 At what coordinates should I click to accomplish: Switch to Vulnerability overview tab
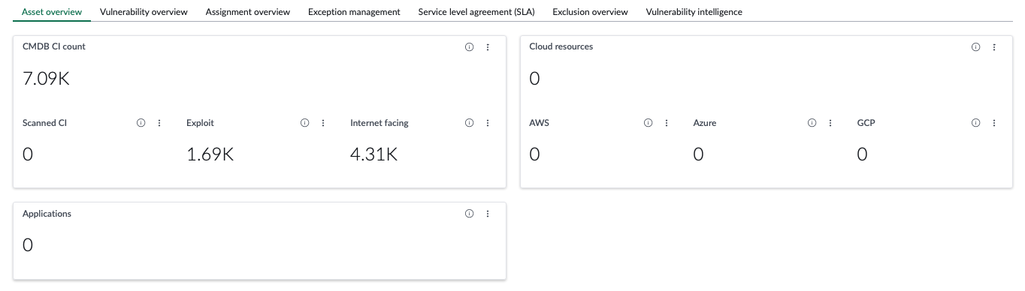click(x=144, y=12)
